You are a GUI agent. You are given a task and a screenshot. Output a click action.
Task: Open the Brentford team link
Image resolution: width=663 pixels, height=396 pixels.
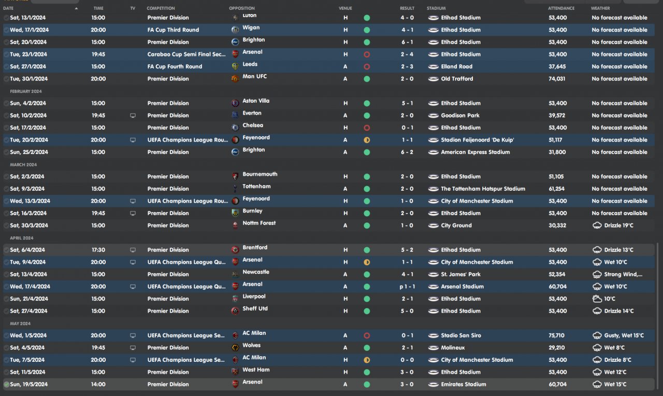coord(255,248)
